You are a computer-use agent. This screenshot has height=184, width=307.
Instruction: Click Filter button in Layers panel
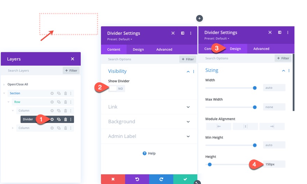pyautogui.click(x=71, y=71)
